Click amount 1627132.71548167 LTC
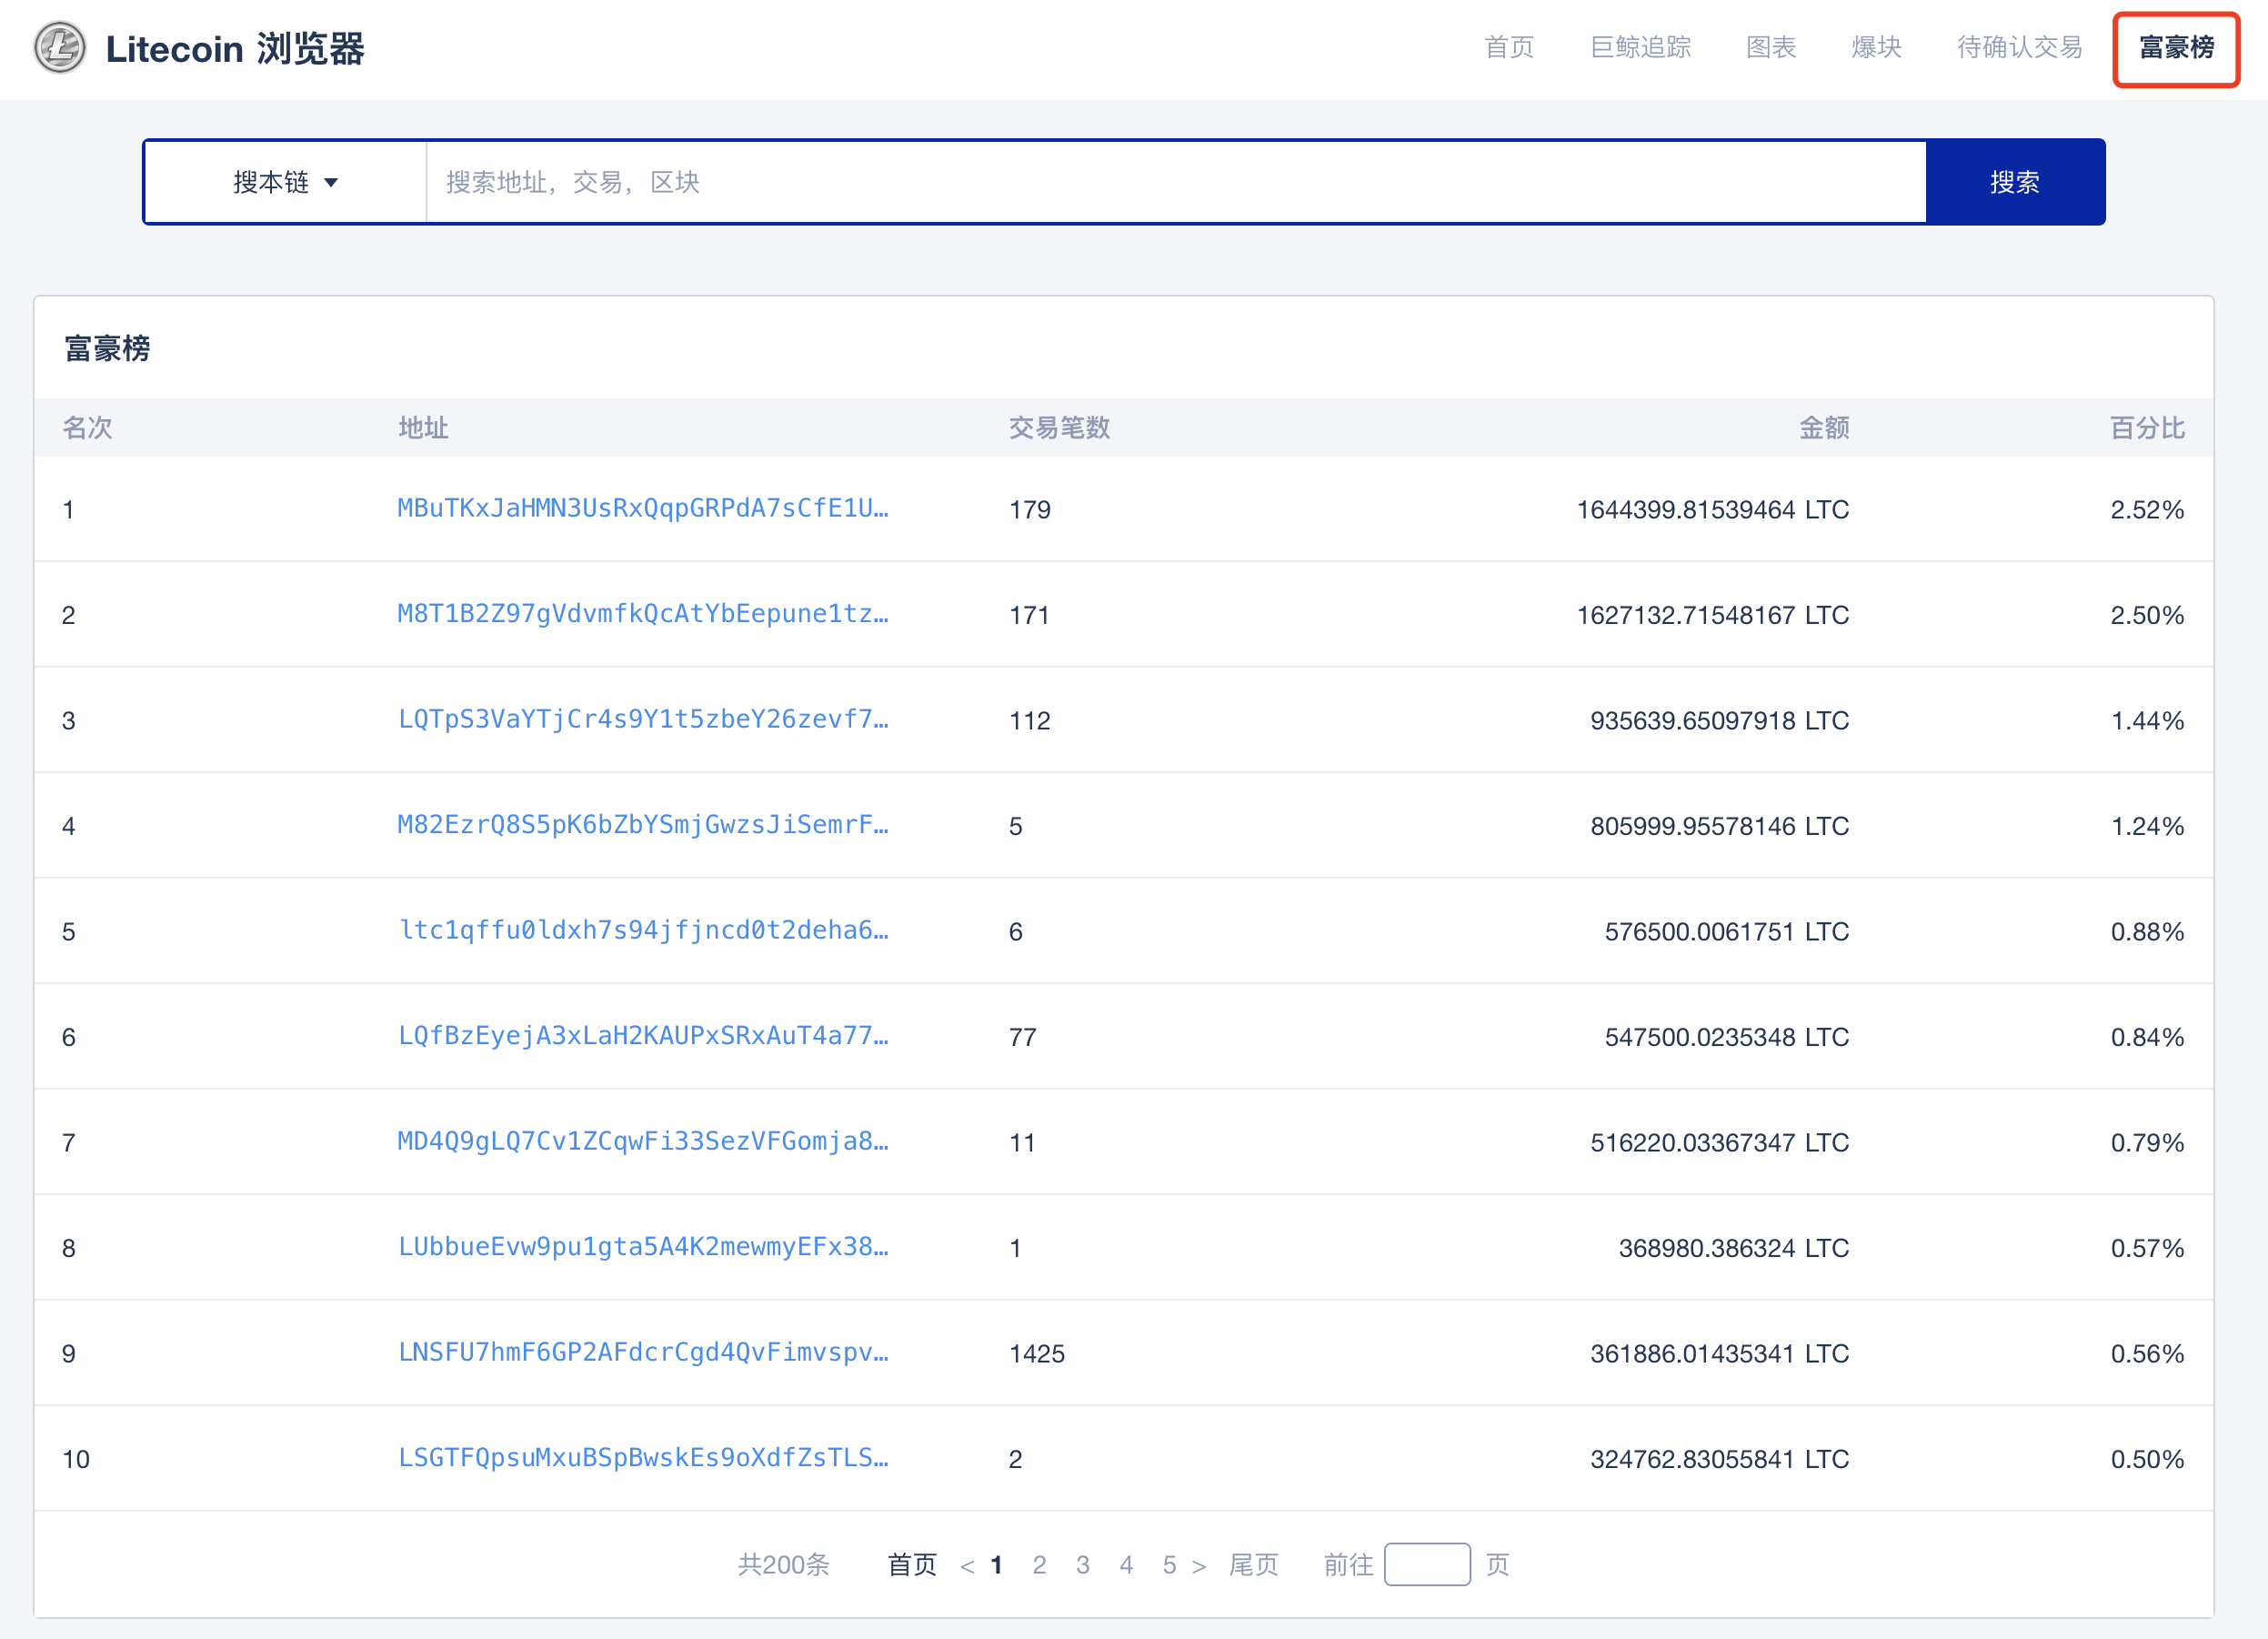Image resolution: width=2268 pixels, height=1639 pixels. 1713,615
